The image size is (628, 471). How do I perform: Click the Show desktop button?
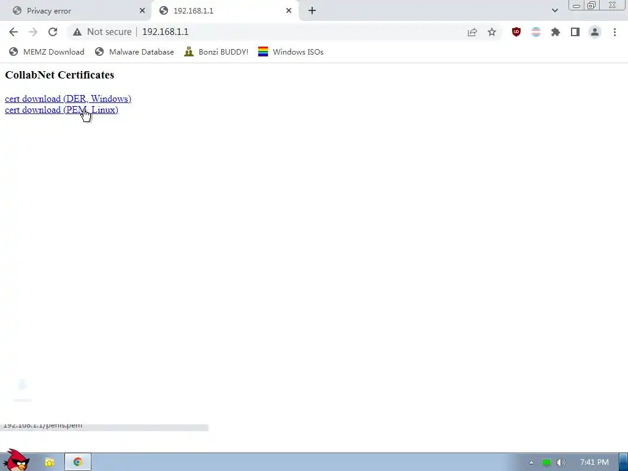tap(623, 462)
